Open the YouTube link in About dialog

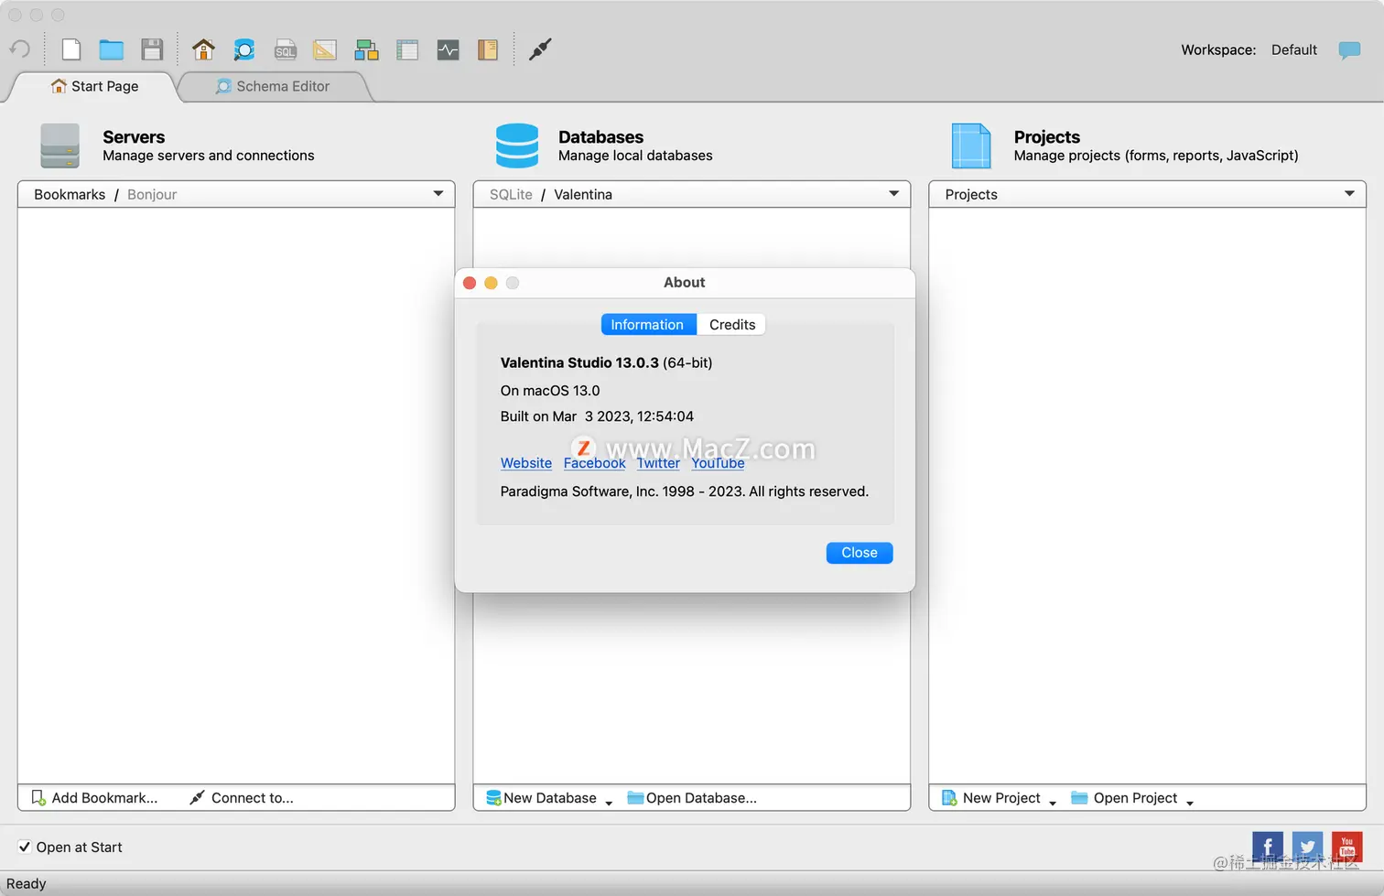[x=718, y=463]
